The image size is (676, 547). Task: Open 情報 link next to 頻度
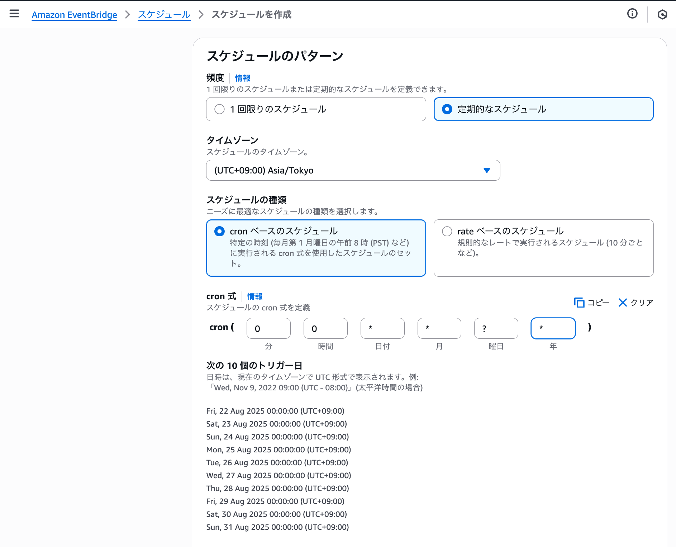[x=243, y=78]
